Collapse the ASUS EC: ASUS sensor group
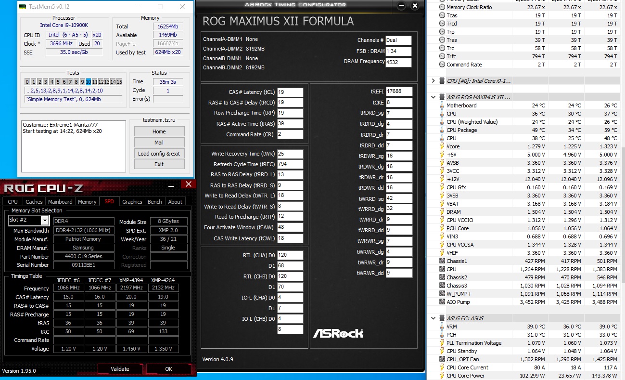The image size is (625, 380). tap(434, 318)
